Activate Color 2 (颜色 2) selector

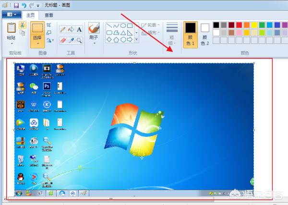205,34
